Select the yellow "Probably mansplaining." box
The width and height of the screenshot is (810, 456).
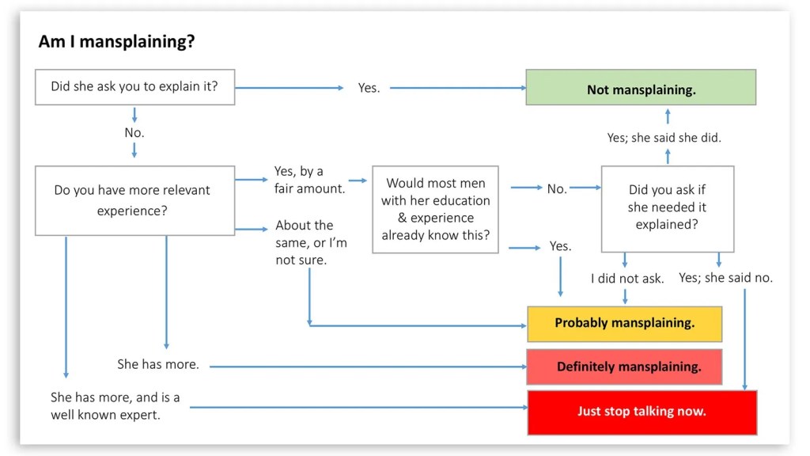(624, 323)
